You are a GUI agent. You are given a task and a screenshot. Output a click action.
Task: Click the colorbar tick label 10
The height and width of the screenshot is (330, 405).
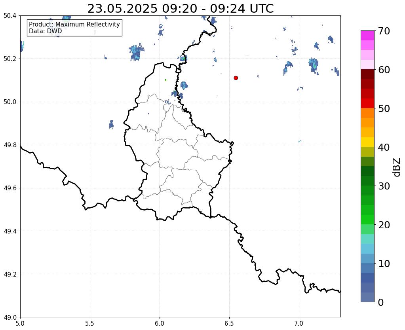click(384, 264)
